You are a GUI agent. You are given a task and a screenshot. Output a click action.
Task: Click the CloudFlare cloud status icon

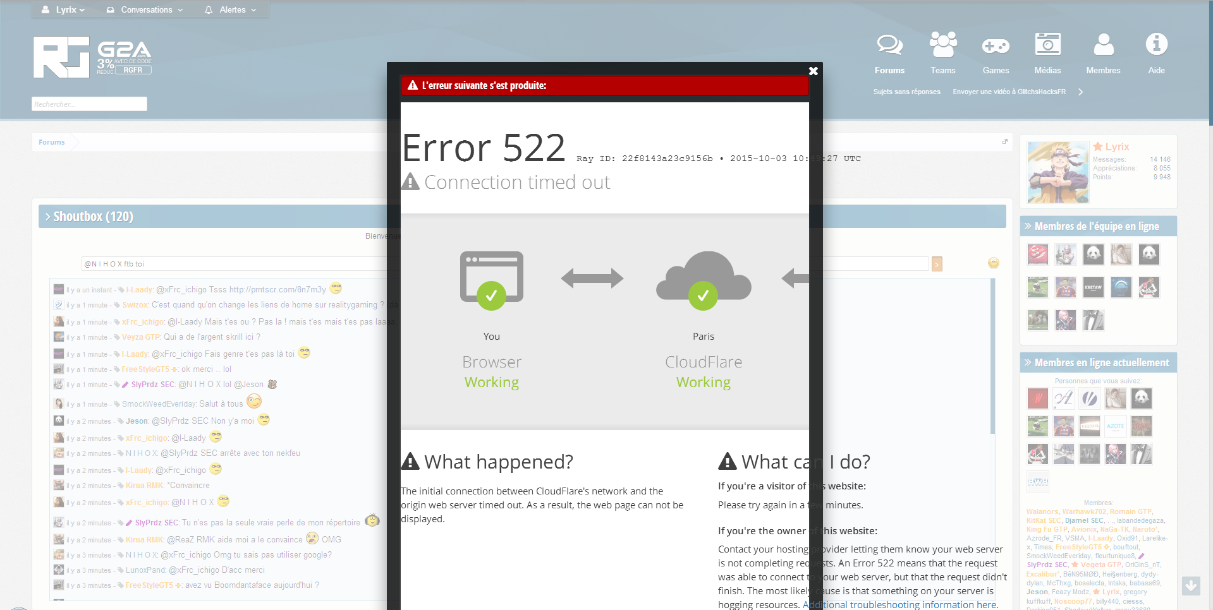click(x=704, y=280)
